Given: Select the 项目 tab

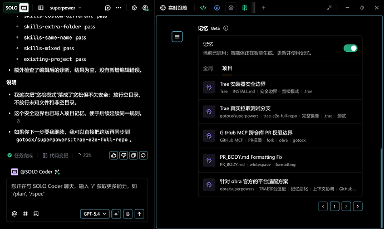Looking at the screenshot, I should click(227, 69).
